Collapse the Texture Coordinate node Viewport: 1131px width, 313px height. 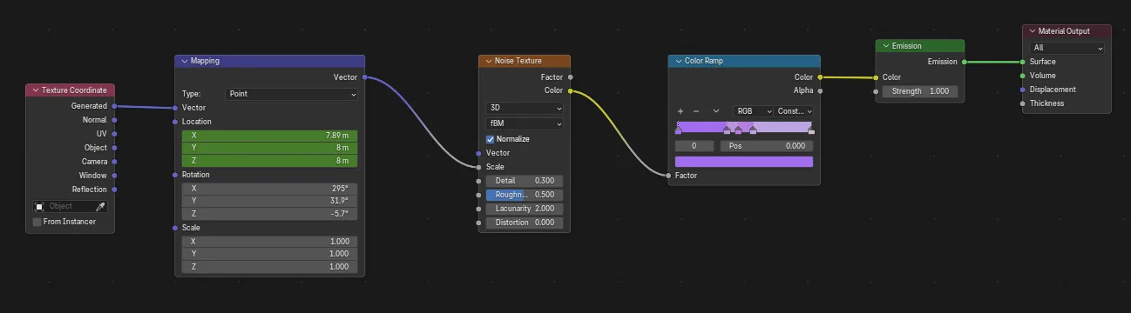click(x=36, y=90)
